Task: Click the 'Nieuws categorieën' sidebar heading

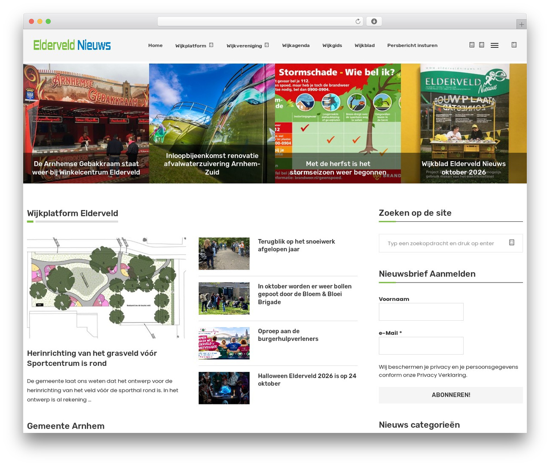Action: [x=419, y=425]
